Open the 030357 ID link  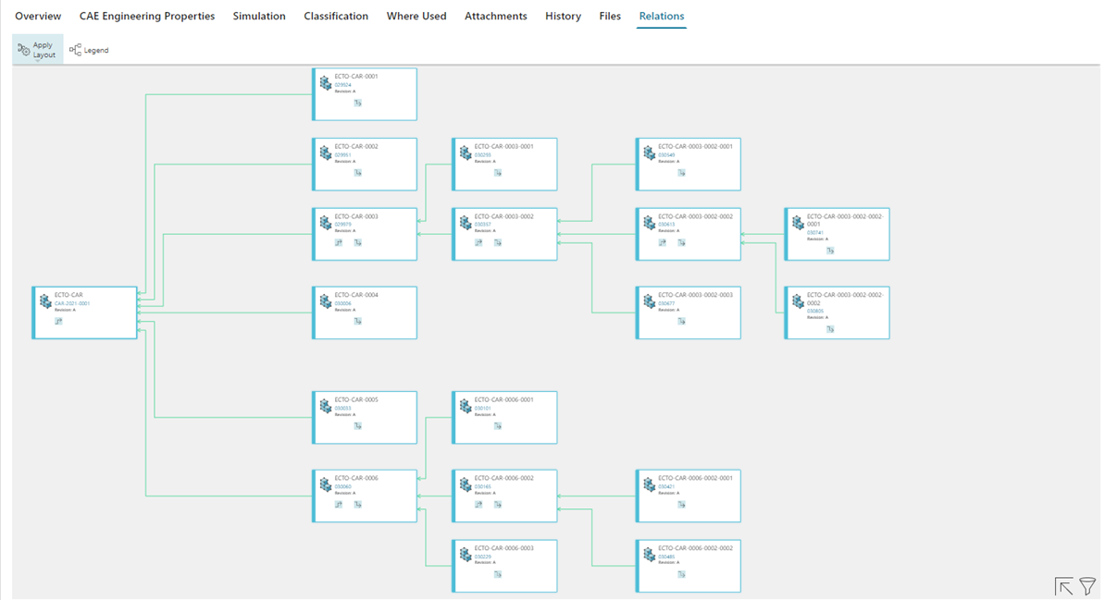(x=483, y=225)
